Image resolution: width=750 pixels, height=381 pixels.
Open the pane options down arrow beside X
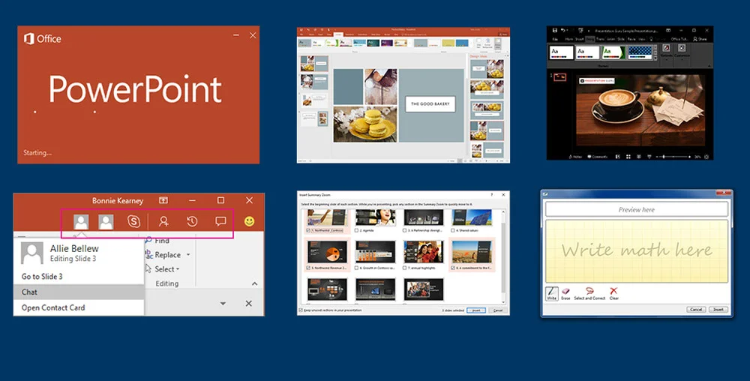223,304
